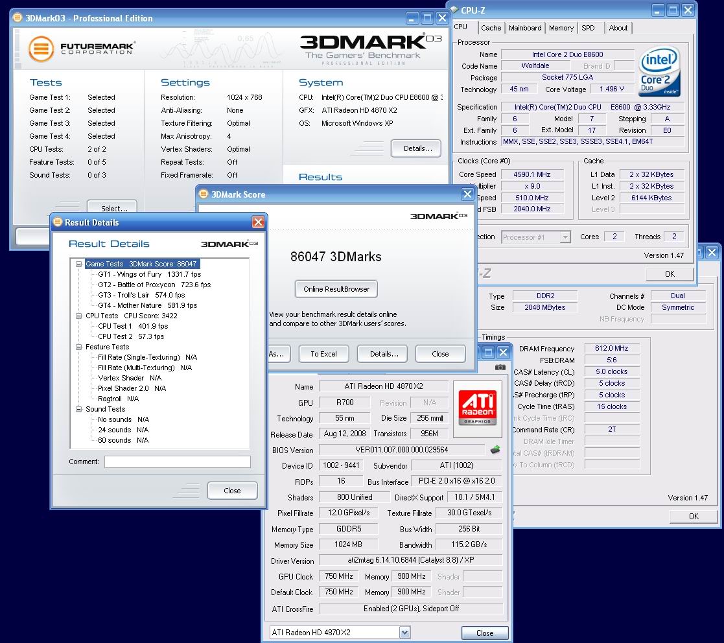Select the GT2 Battle of Proxycon result

tap(154, 285)
